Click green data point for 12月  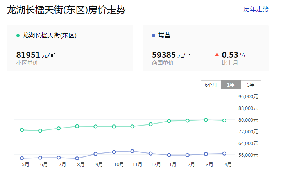(x=150, y=124)
